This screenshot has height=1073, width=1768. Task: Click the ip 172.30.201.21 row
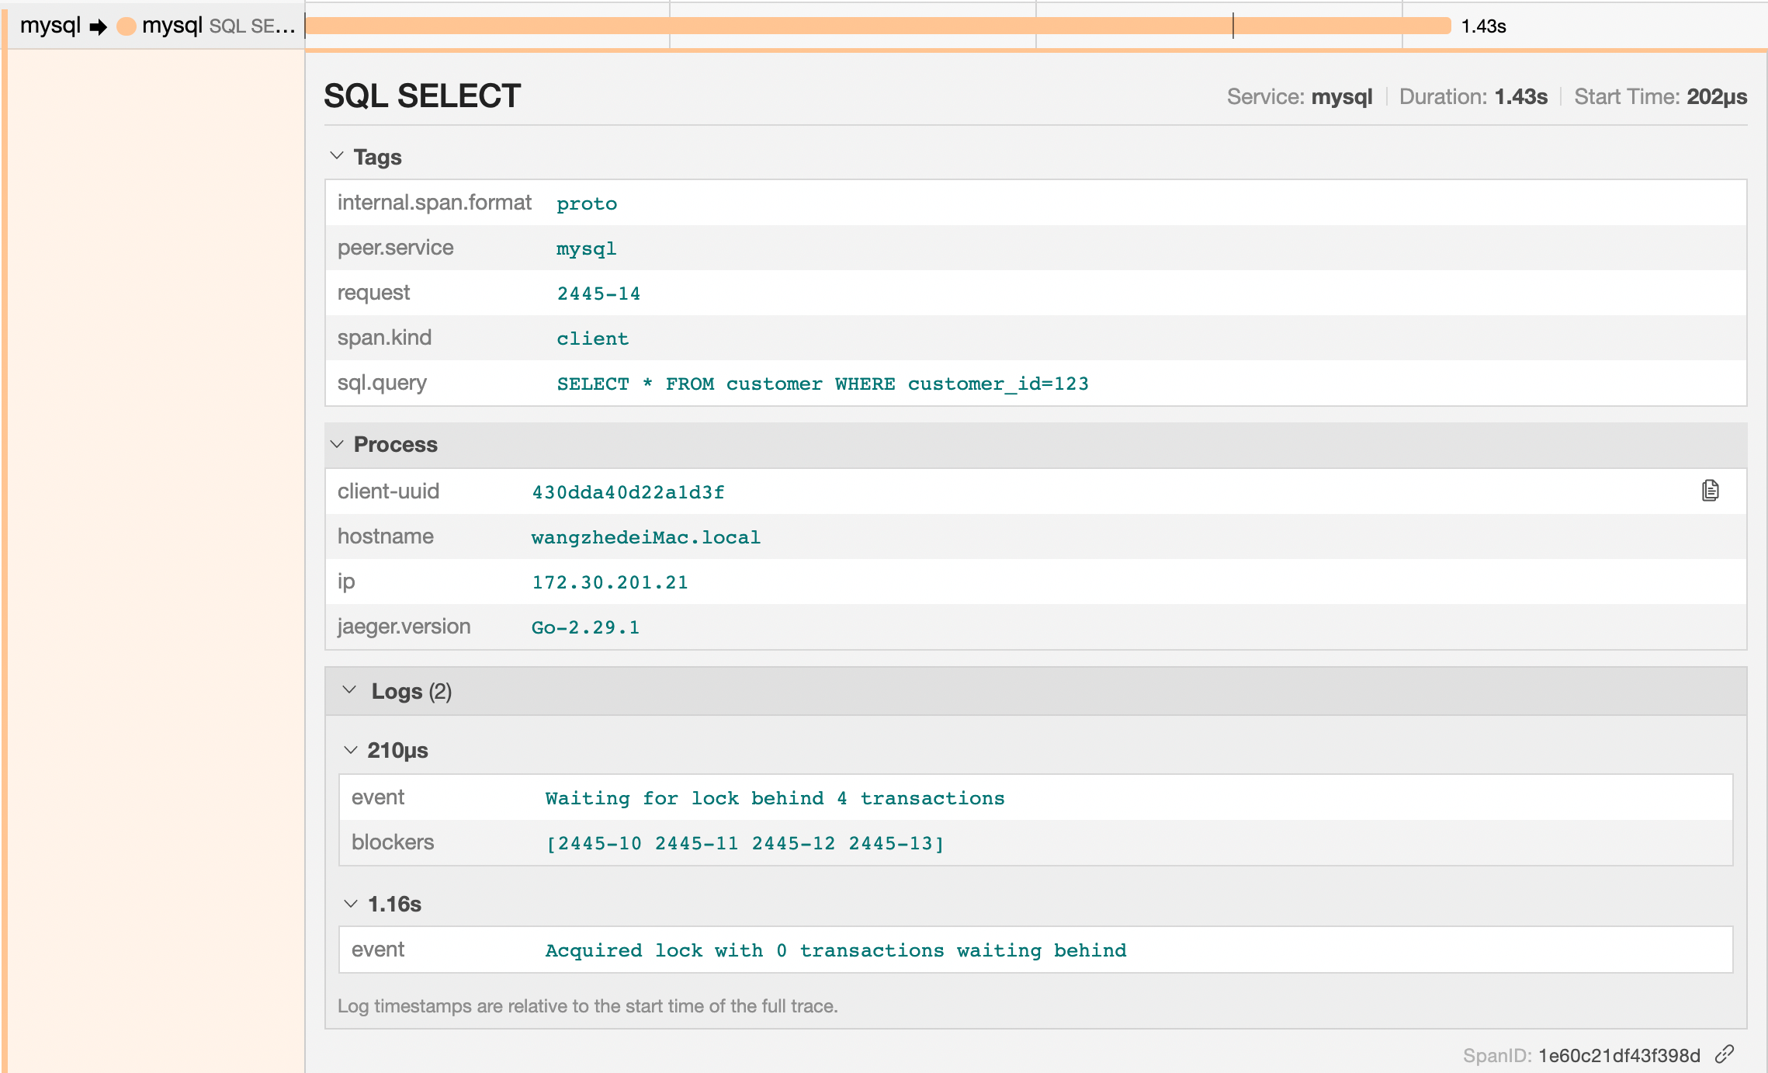tap(610, 582)
